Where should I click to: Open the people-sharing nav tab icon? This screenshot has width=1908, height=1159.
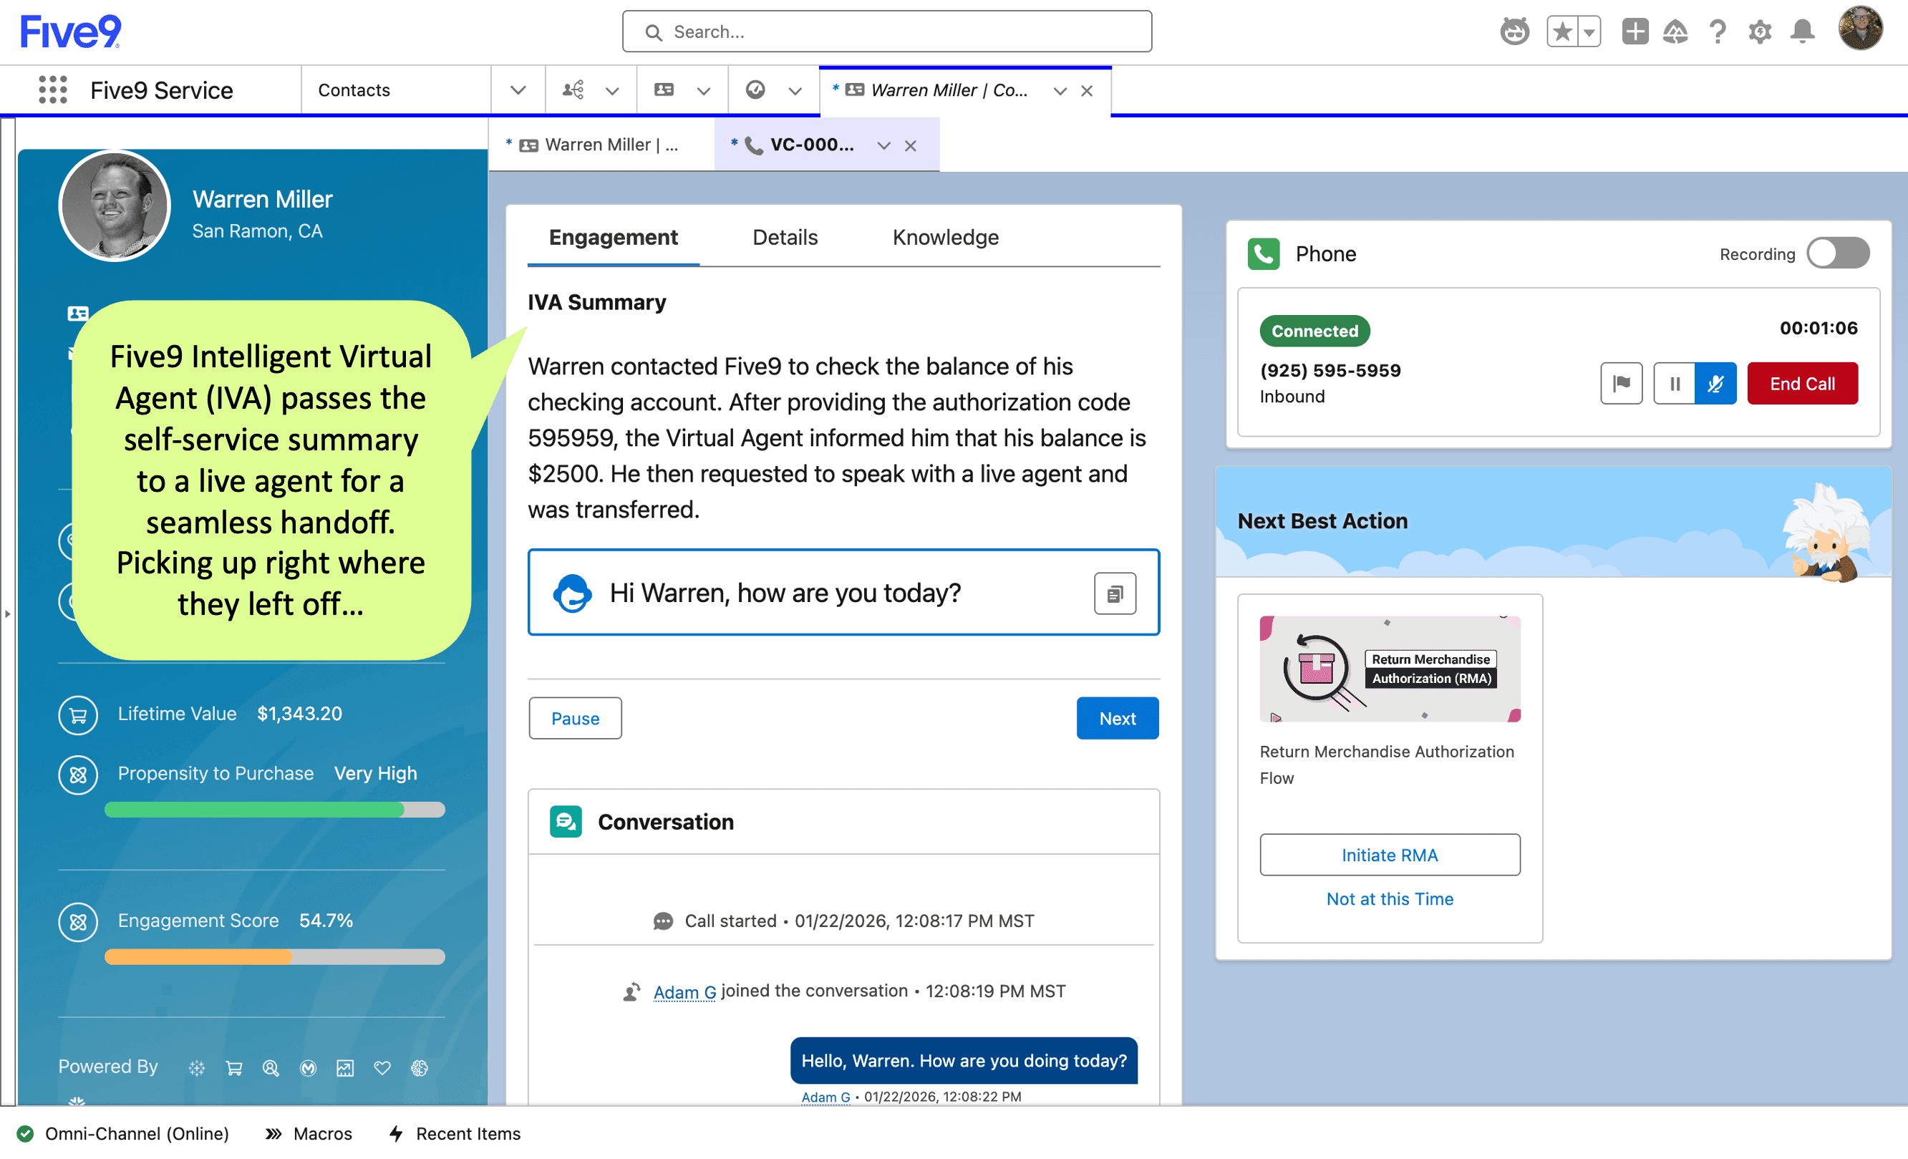pos(573,89)
